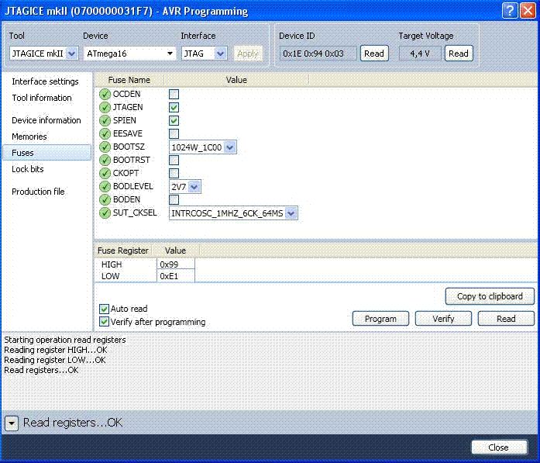
Task: Click the Apply button
Action: click(x=248, y=54)
